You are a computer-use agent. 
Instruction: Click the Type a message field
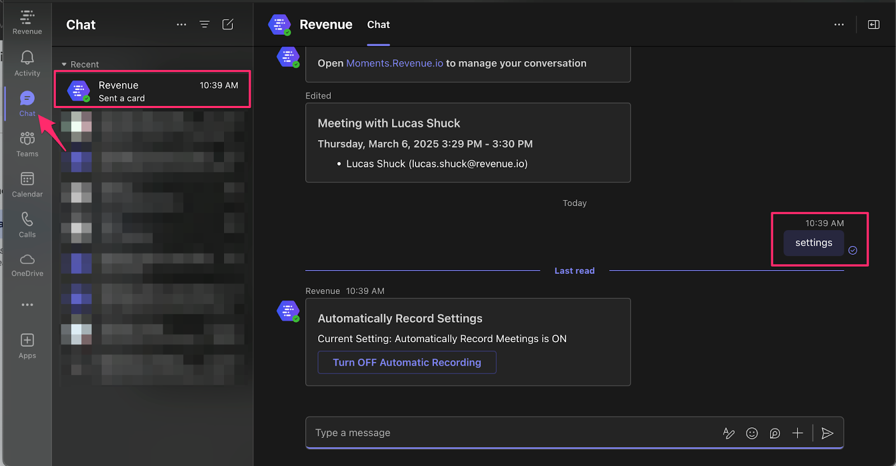(504, 433)
